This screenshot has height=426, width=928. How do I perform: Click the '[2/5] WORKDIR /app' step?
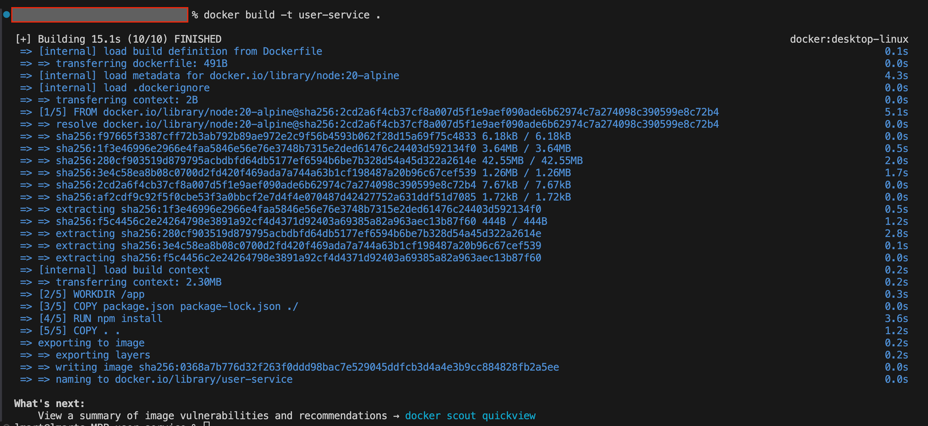92,294
